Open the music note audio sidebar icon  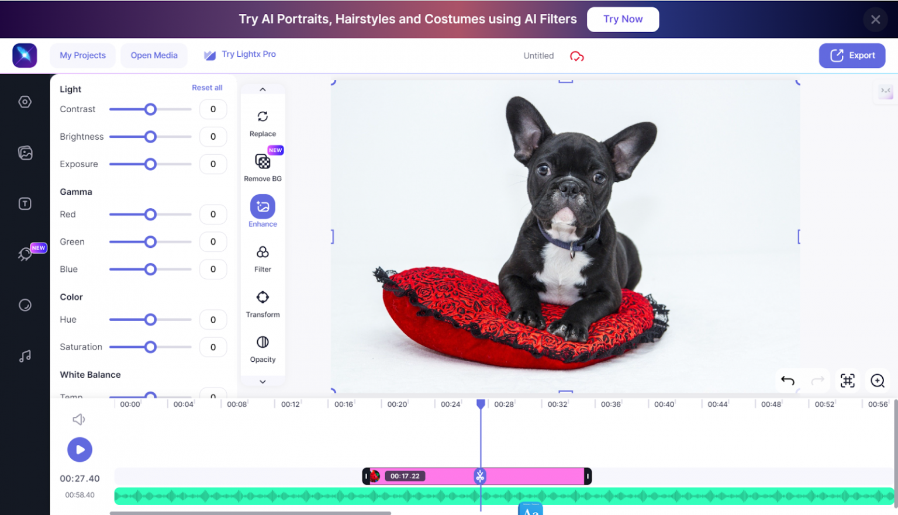[25, 355]
